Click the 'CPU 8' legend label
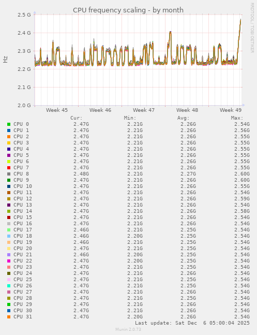 (21, 174)
